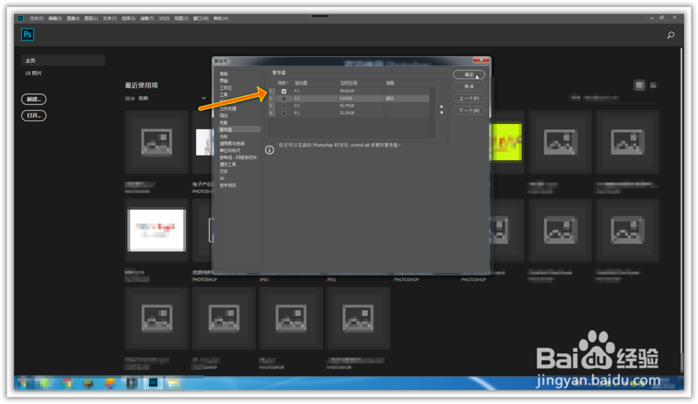Select 透明度与色域 preferences category
698x404 pixels.
[x=232, y=143]
